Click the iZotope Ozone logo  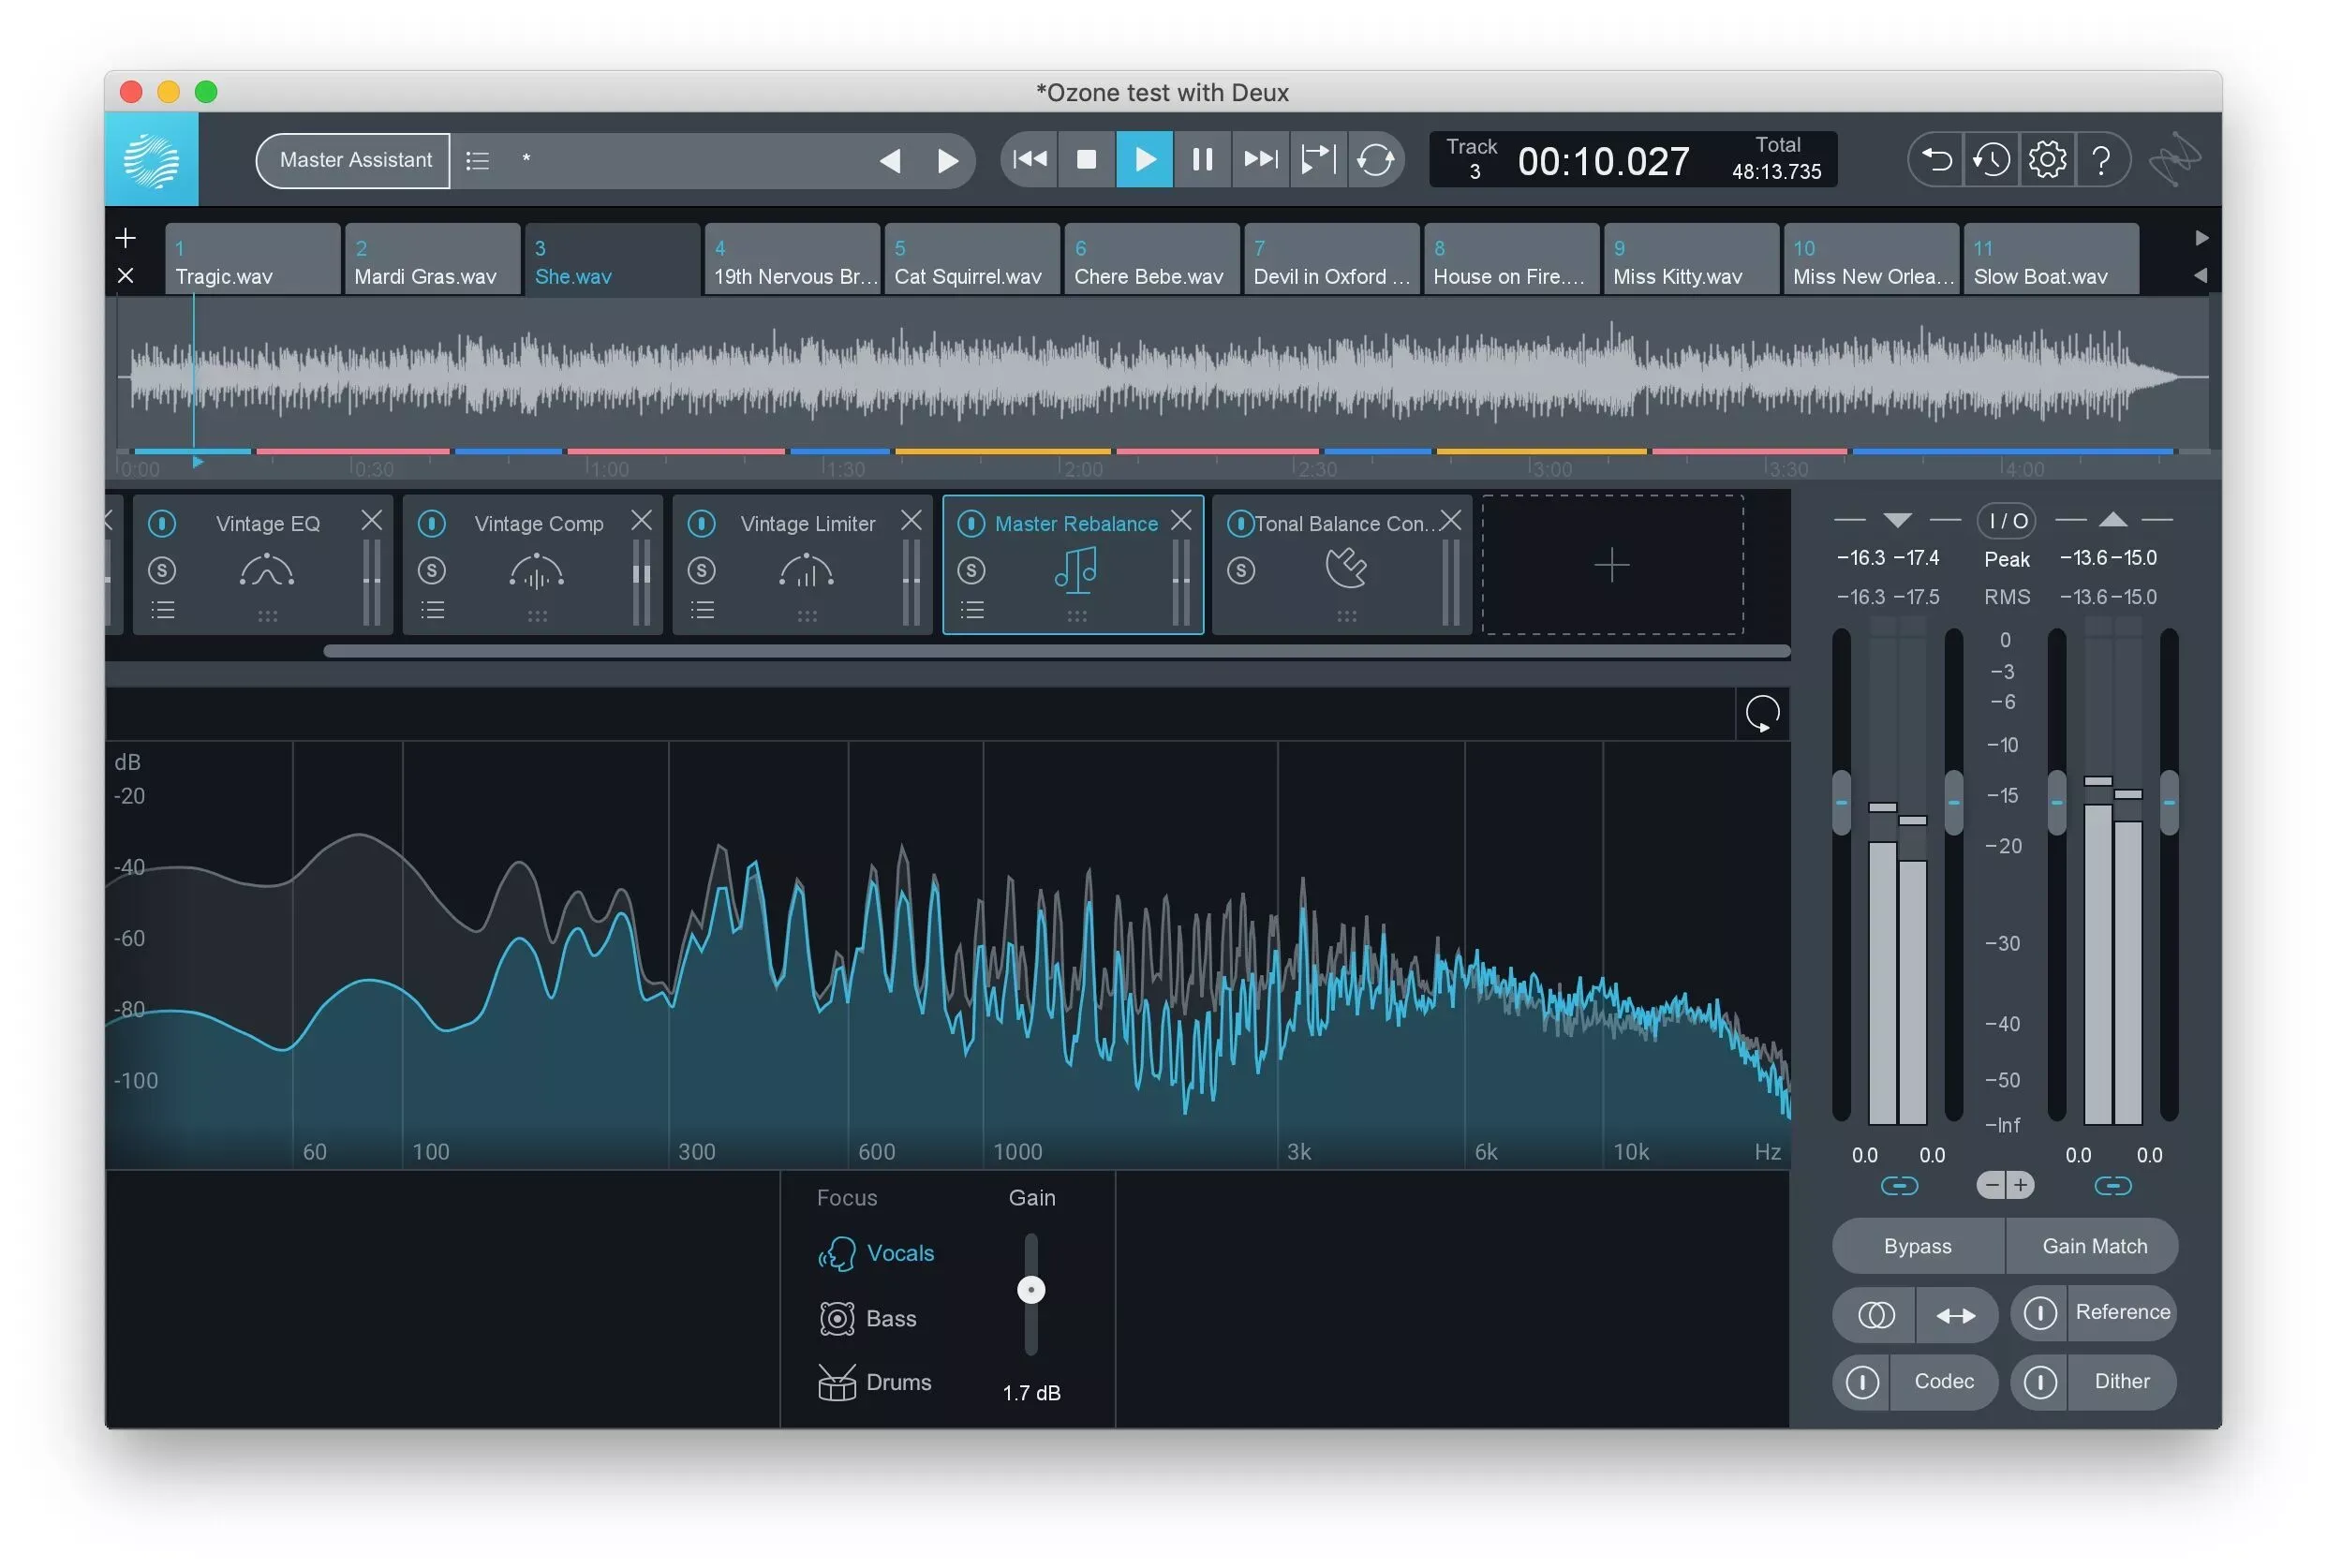pyautogui.click(x=152, y=160)
